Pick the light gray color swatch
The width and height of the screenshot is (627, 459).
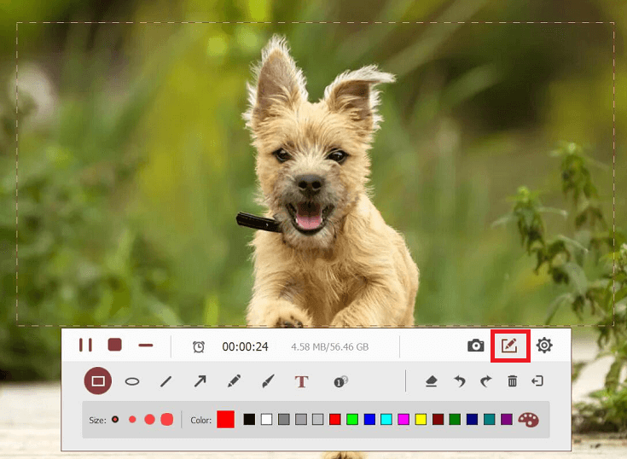(318, 420)
